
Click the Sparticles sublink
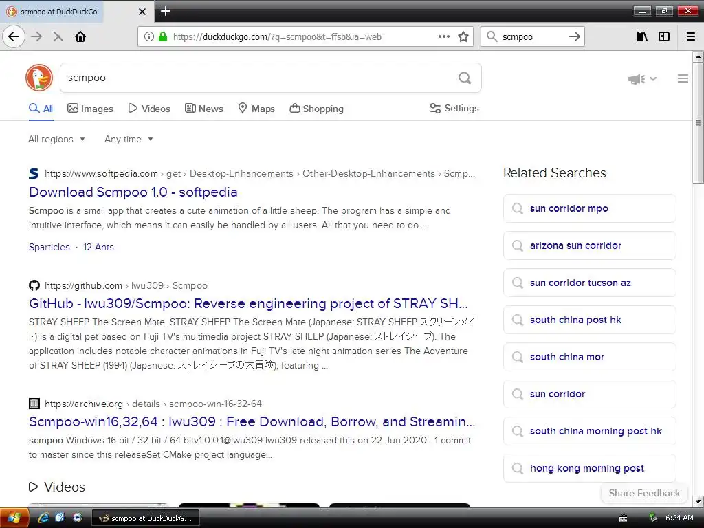(x=49, y=247)
